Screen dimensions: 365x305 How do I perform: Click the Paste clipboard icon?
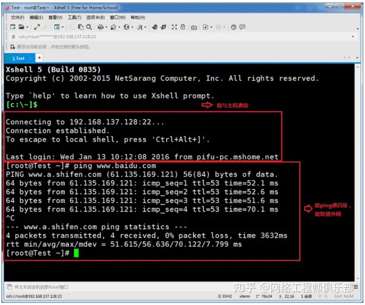coord(81,27)
